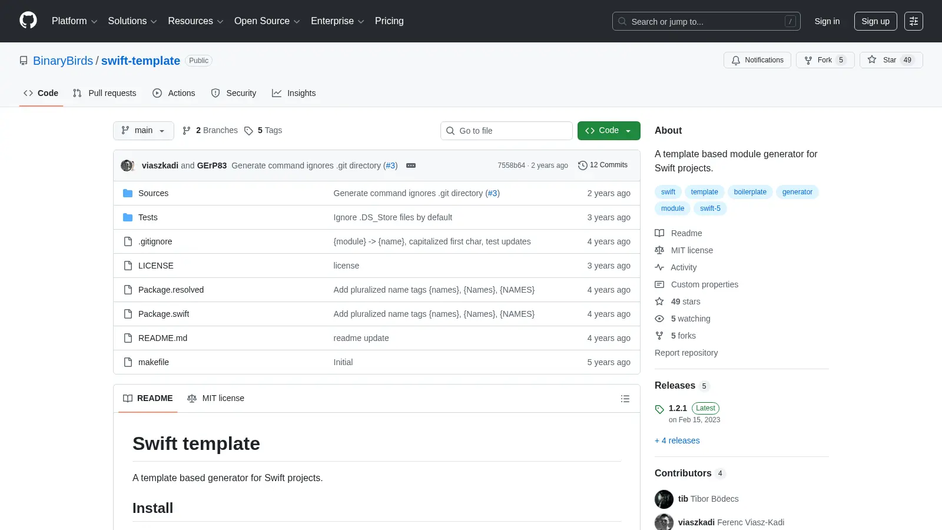Click the tib contributor avatar
The height and width of the screenshot is (530, 942).
664,499
